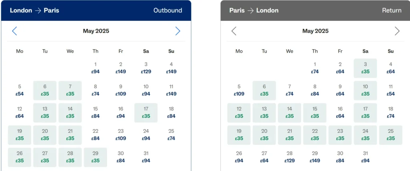Choose outbound May 17 at £35

[x=146, y=113]
